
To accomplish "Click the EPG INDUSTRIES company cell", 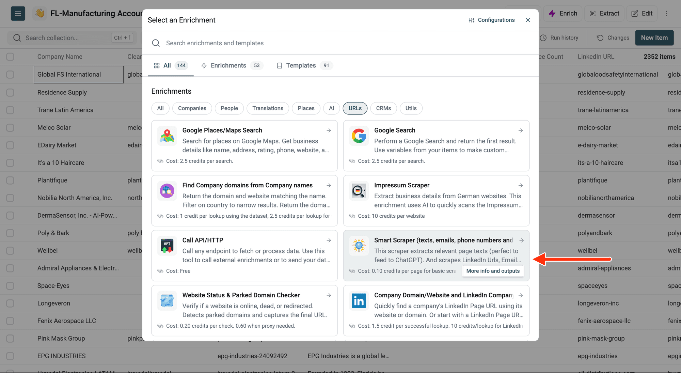I will (x=62, y=356).
